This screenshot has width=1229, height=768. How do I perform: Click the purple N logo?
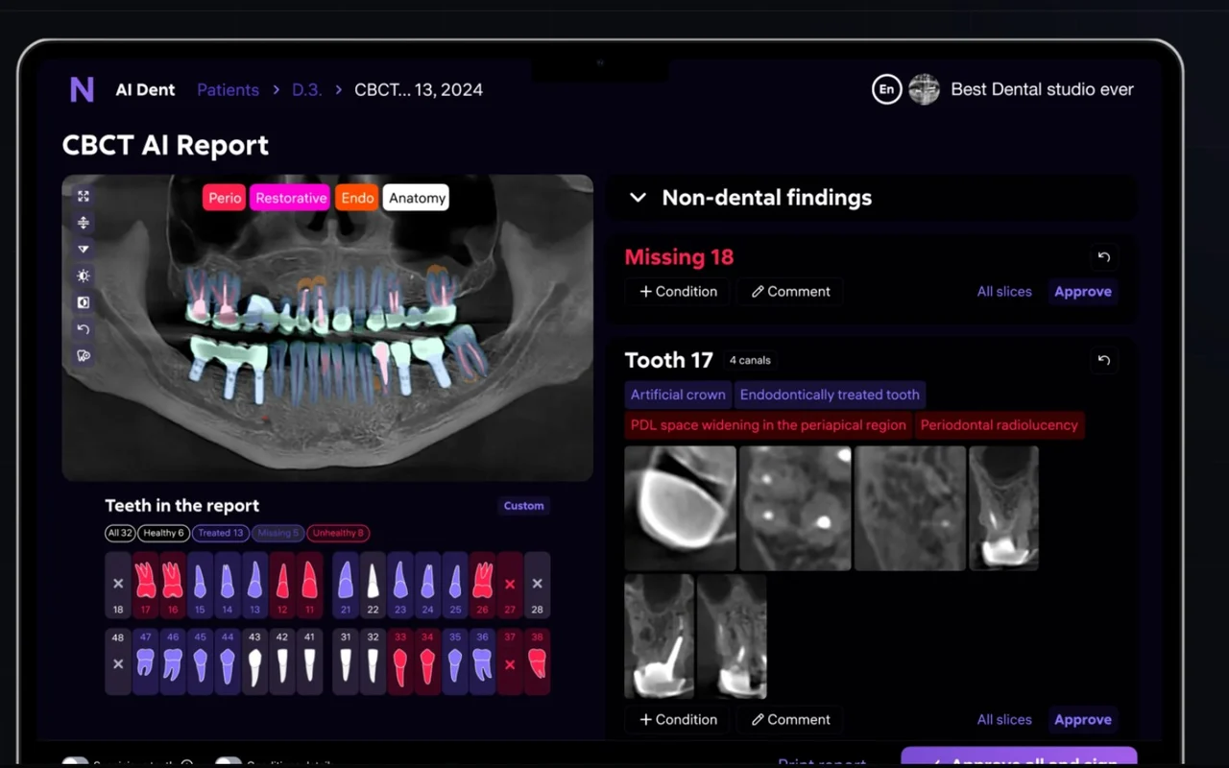click(x=83, y=89)
